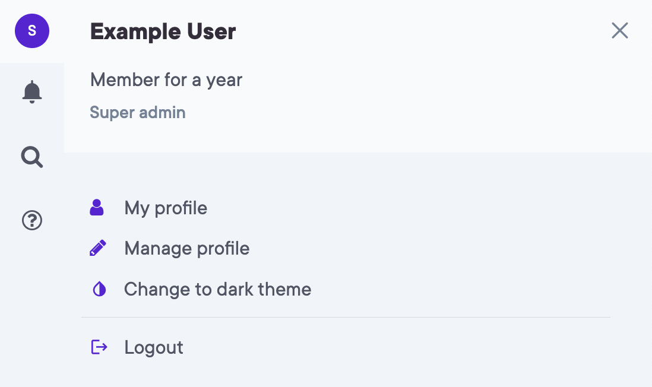This screenshot has width=652, height=387.
Task: Click the divider line above Logout
Action: pos(346,318)
